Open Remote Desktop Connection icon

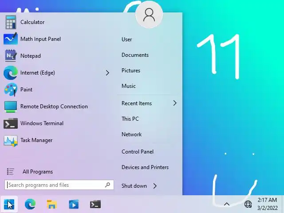click(11, 106)
